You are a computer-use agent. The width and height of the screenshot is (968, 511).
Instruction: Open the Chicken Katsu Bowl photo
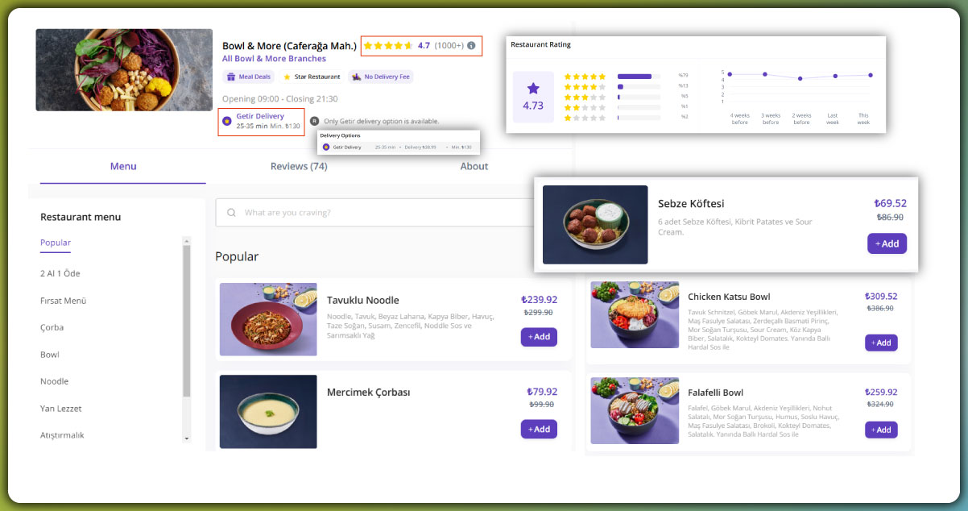click(x=635, y=314)
